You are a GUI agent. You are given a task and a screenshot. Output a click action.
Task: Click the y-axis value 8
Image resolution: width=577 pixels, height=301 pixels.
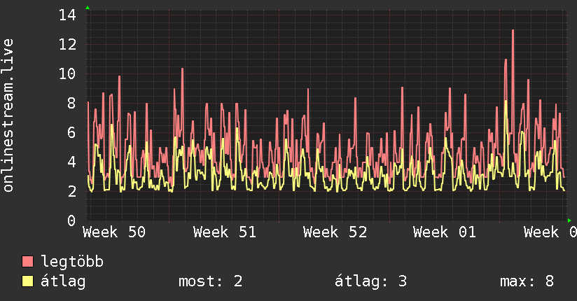click(71, 103)
